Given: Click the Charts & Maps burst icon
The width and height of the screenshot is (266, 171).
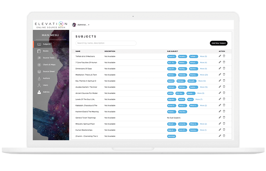Looking at the screenshot, I should coord(39,65).
